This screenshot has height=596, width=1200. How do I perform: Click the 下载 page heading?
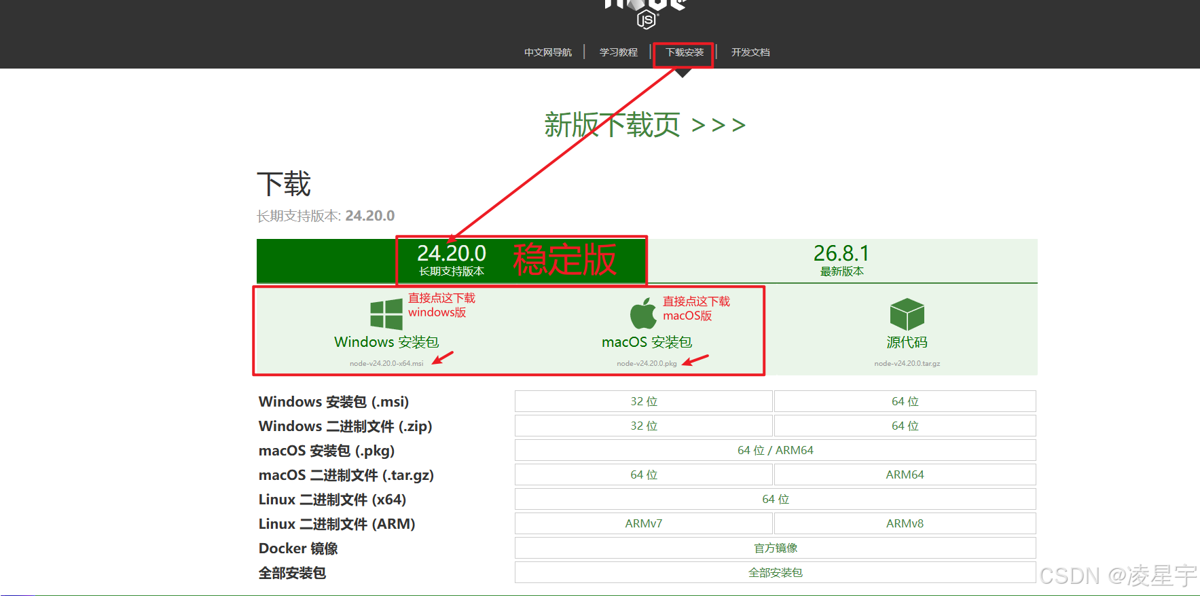284,184
